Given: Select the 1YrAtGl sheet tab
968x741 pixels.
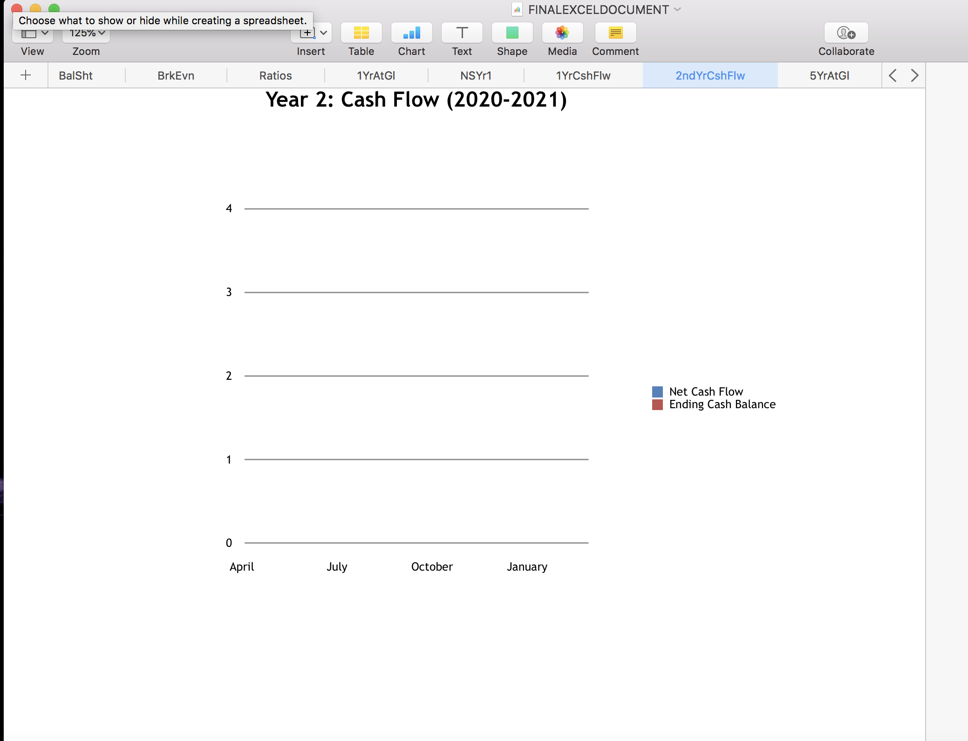Looking at the screenshot, I should pyautogui.click(x=376, y=75).
